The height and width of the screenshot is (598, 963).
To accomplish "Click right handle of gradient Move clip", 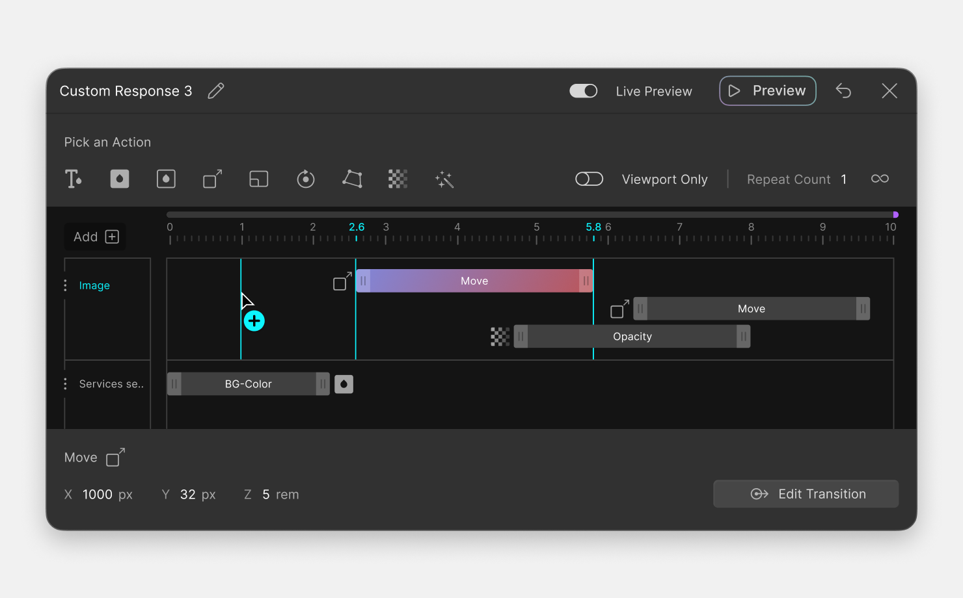I will pyautogui.click(x=586, y=281).
